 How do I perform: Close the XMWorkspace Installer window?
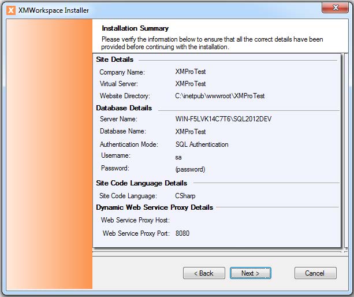tap(336, 8)
